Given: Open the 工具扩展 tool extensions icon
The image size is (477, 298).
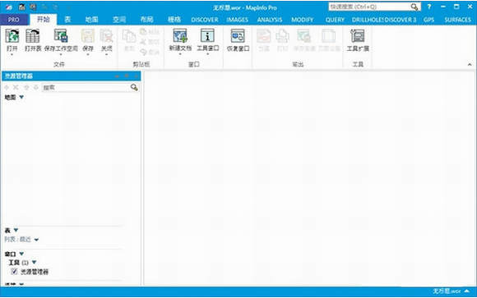Looking at the screenshot, I should click(358, 36).
